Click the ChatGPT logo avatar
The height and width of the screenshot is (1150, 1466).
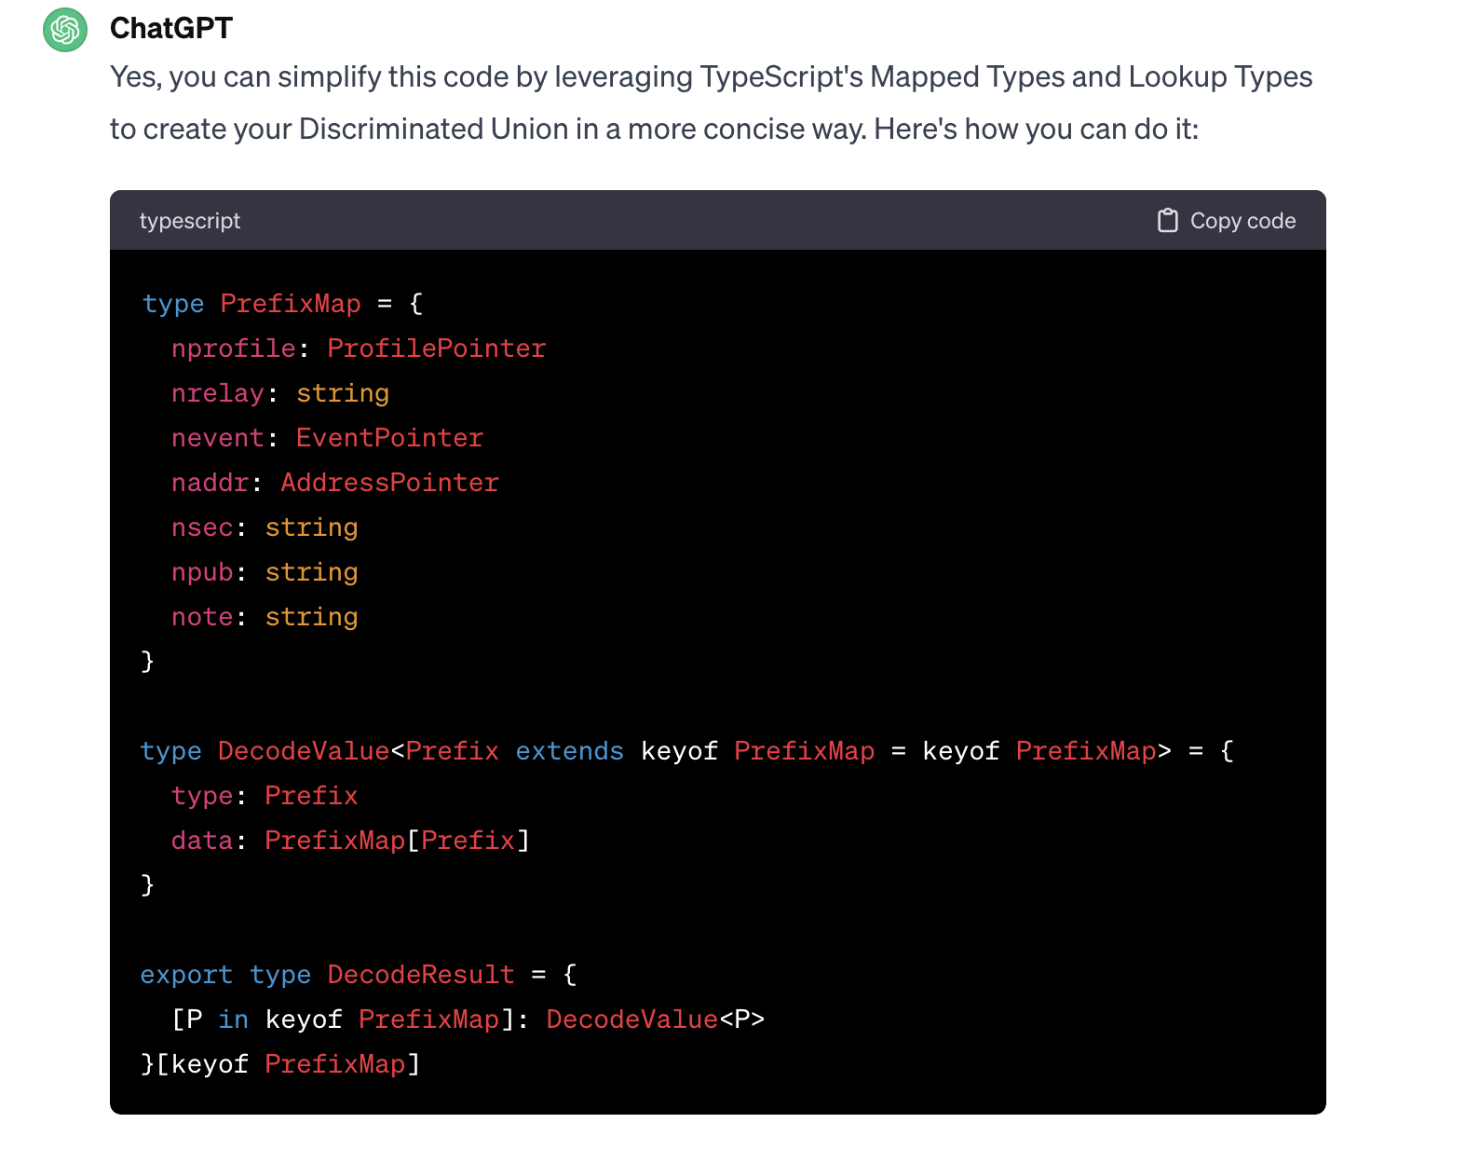65,30
